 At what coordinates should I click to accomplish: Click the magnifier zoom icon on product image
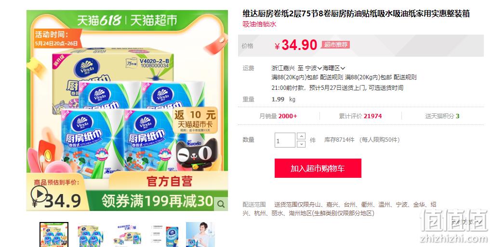point(221,204)
